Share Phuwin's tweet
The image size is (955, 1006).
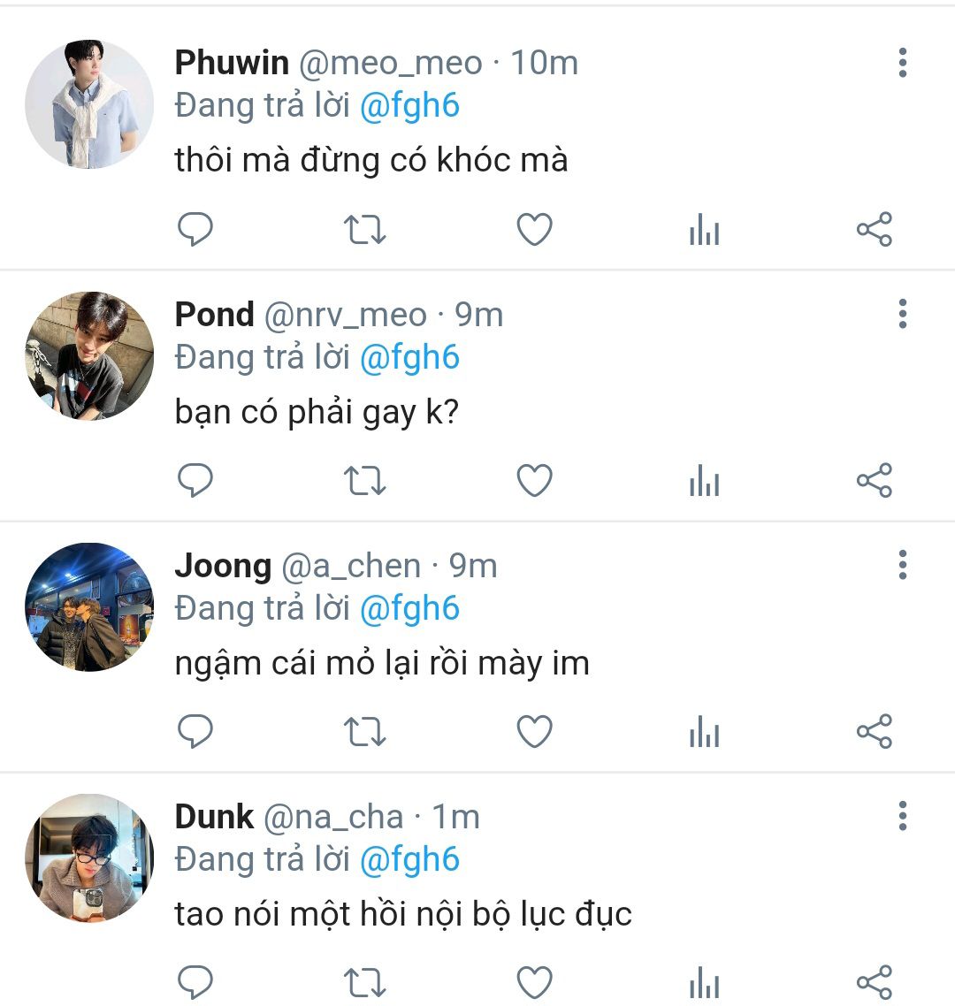pos(874,230)
